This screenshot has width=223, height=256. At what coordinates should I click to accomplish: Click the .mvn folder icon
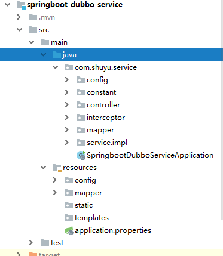coord(33,17)
